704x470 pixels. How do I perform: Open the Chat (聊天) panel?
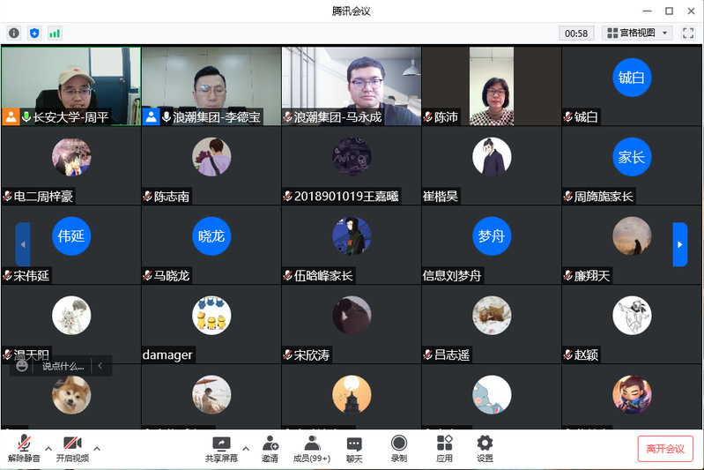click(x=354, y=448)
